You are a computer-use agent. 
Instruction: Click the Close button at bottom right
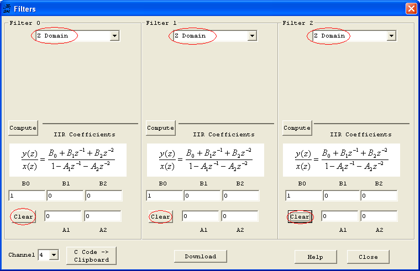[368, 257]
